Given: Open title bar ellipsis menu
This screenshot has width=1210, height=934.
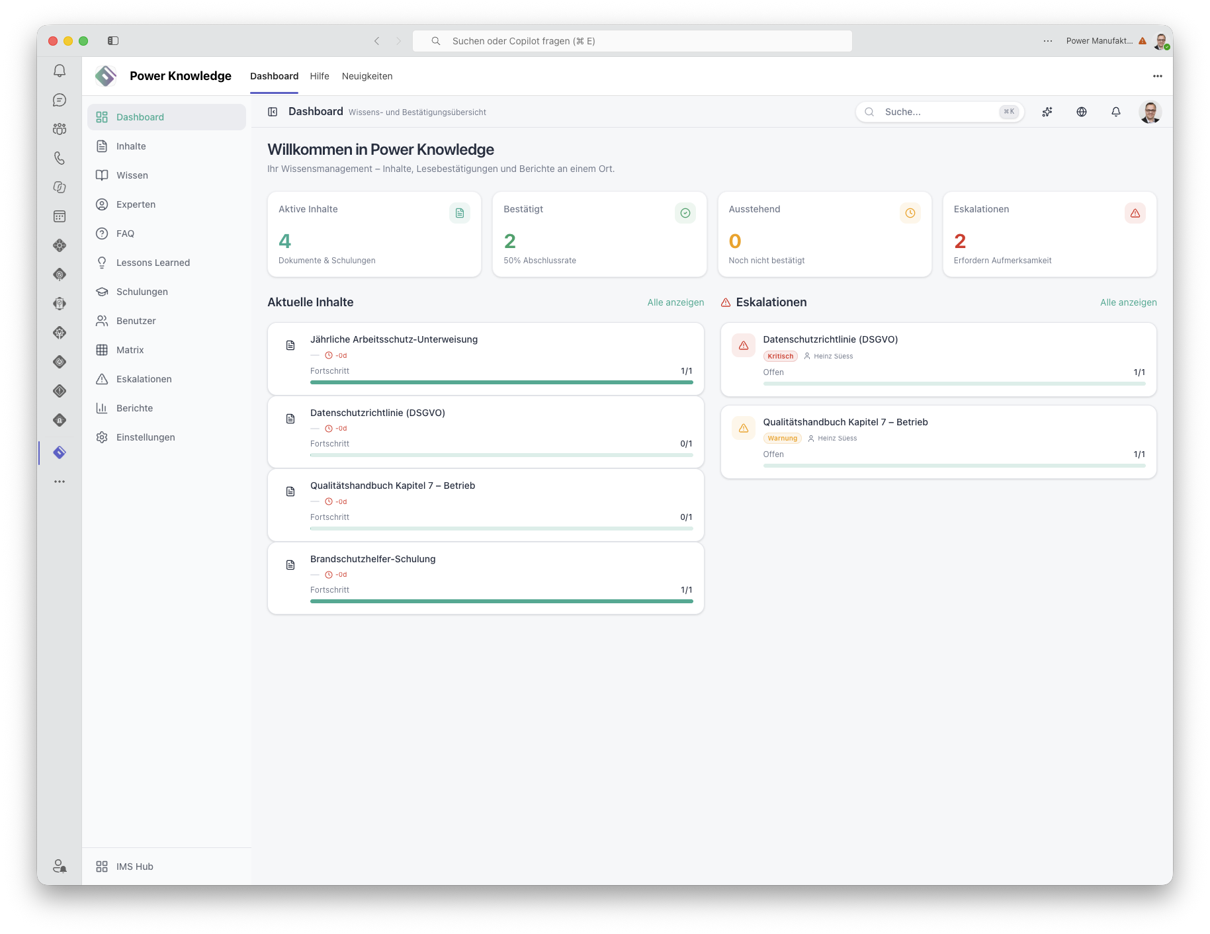Looking at the screenshot, I should tap(1048, 41).
